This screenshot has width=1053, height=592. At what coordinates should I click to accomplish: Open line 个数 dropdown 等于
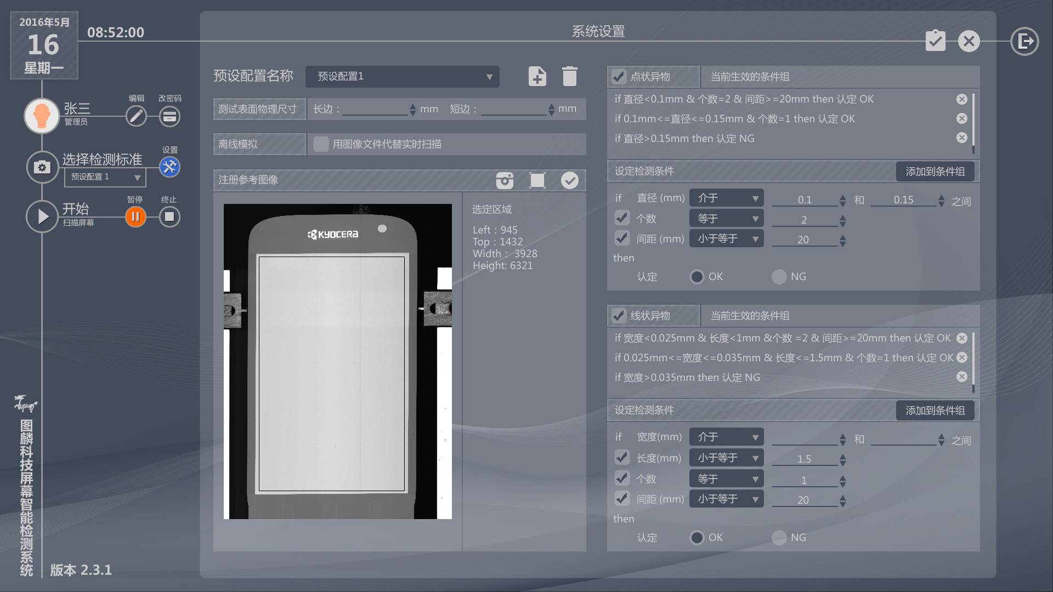[x=726, y=479]
